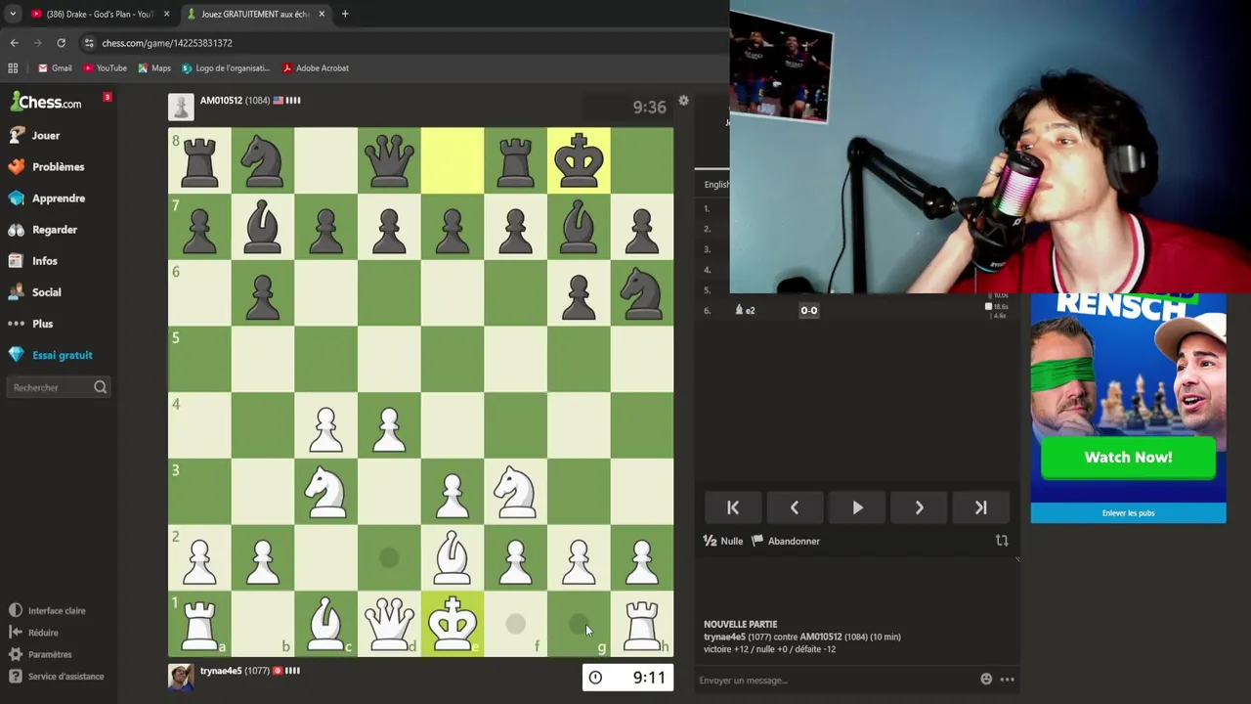Open site information icon in address bar

89,43
